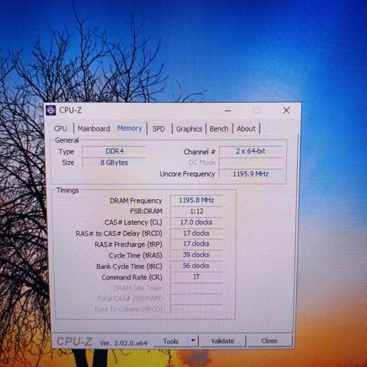367x367 pixels.
Task: Expand the Tools dropdown arrow
Action: click(x=193, y=340)
